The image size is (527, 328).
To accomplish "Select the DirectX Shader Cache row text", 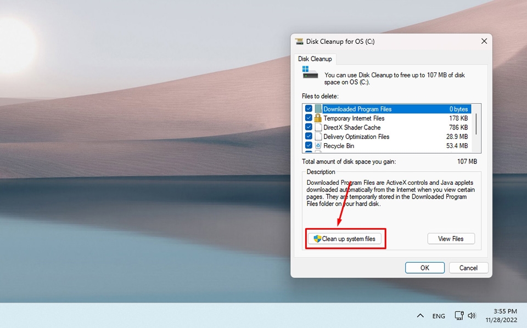I will pyautogui.click(x=352, y=127).
